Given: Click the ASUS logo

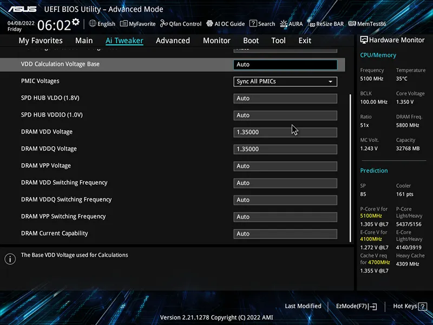Looking at the screenshot, I should 22,9.
